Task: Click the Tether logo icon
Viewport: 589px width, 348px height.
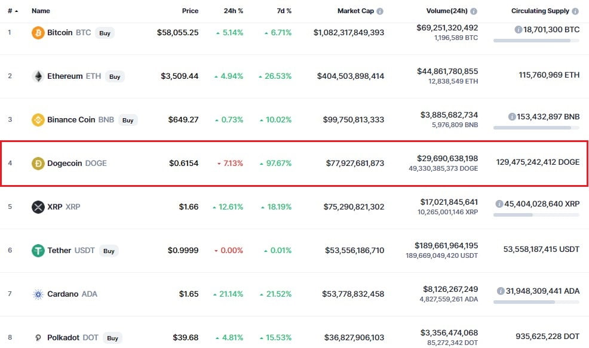Action: click(x=38, y=250)
